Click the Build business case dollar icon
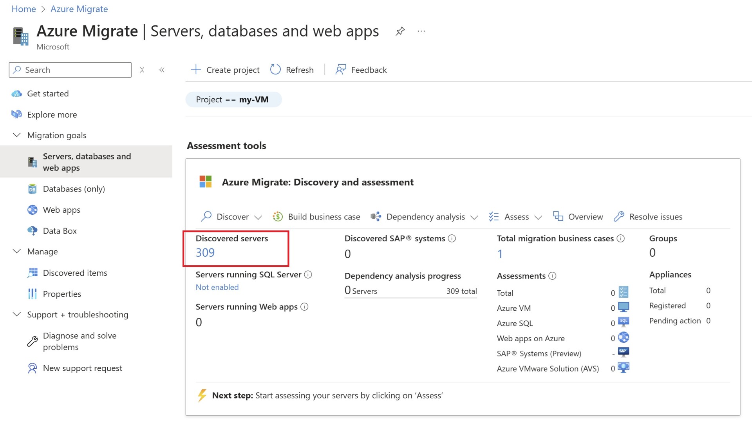 278,216
